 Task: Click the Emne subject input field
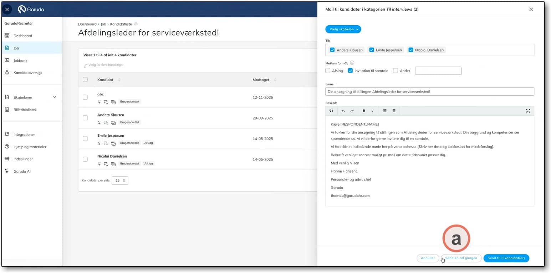pos(430,91)
